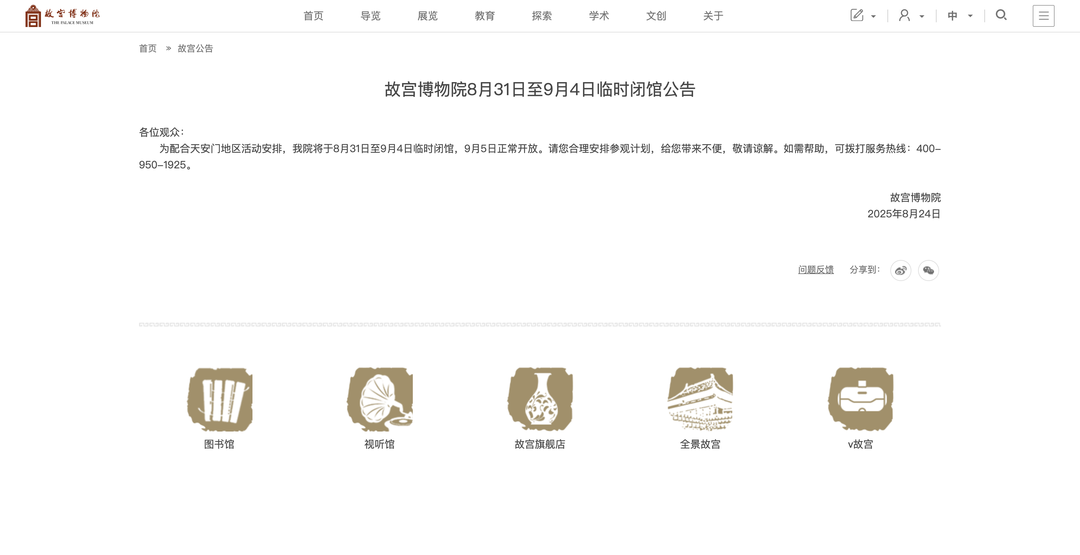Open the 图书馆 library icon

(x=219, y=399)
